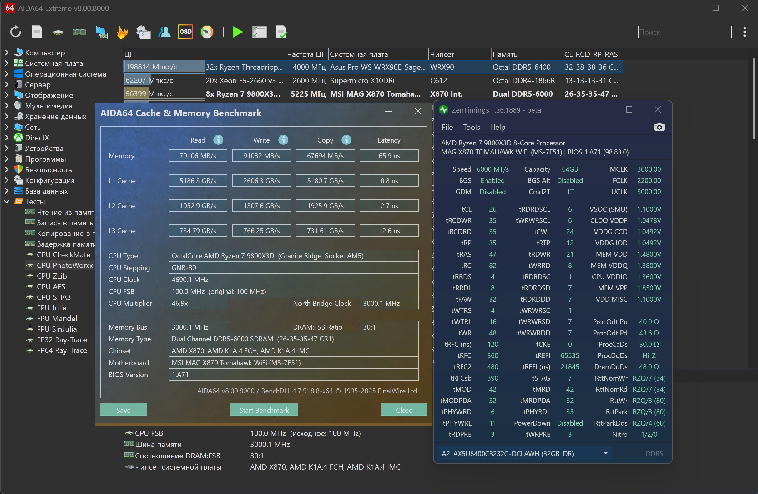Click the Start Benchmark button
The width and height of the screenshot is (758, 494).
coord(264,410)
